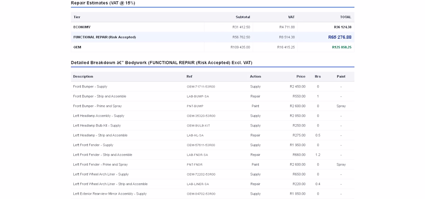Select Left Front Fender - Prime and Spray
The width and height of the screenshot is (425, 199).
pyautogui.click(x=100, y=164)
